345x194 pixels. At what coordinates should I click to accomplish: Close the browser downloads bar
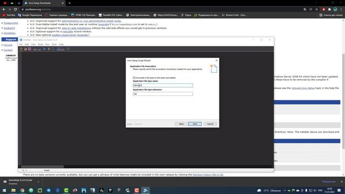(x=341, y=182)
